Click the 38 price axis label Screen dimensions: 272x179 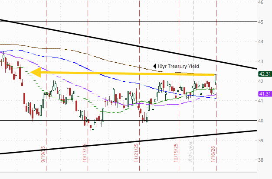261,160
